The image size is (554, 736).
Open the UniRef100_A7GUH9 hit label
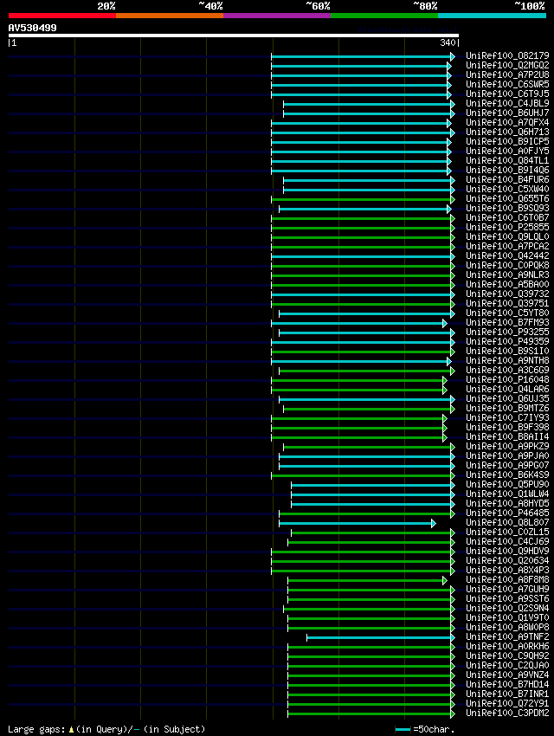click(507, 589)
